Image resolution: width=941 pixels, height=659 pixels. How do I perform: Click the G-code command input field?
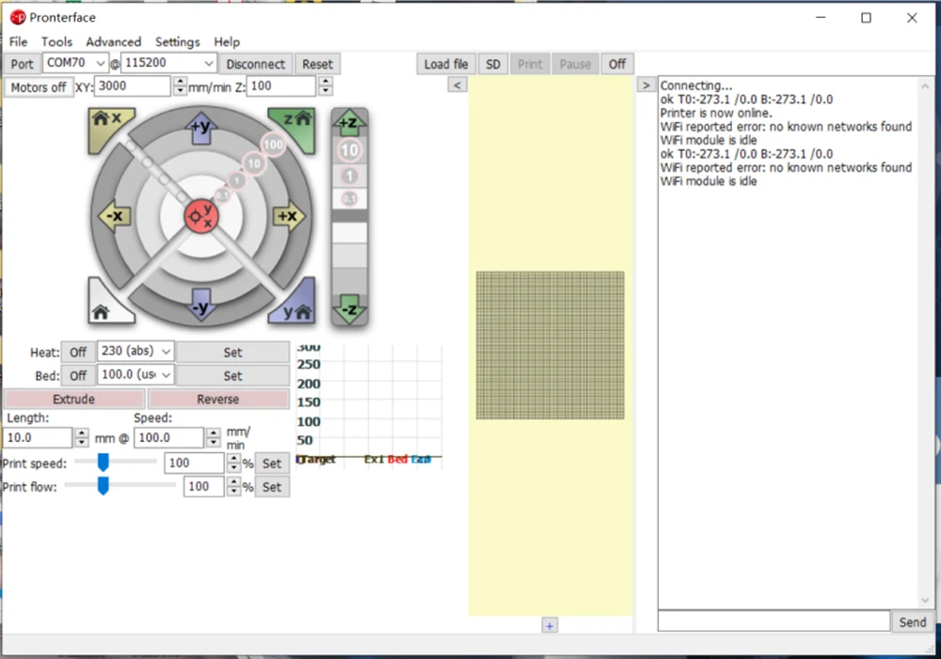click(774, 621)
